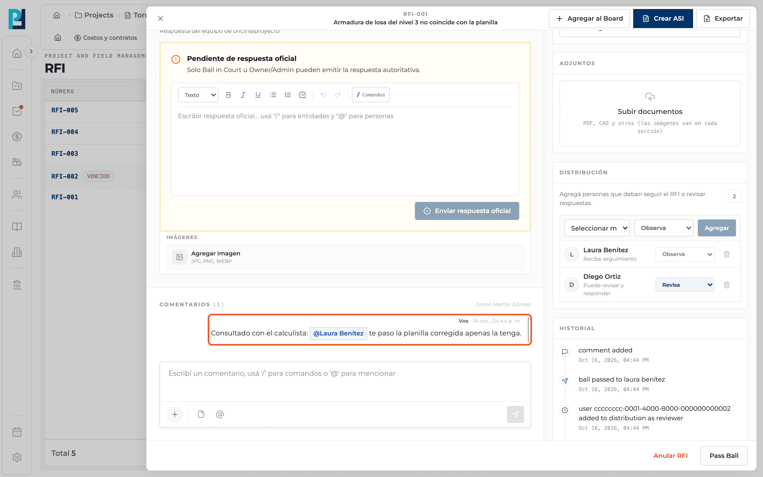763x477 pixels.
Task: Insert an @ mention in comment
Action: pos(220,414)
